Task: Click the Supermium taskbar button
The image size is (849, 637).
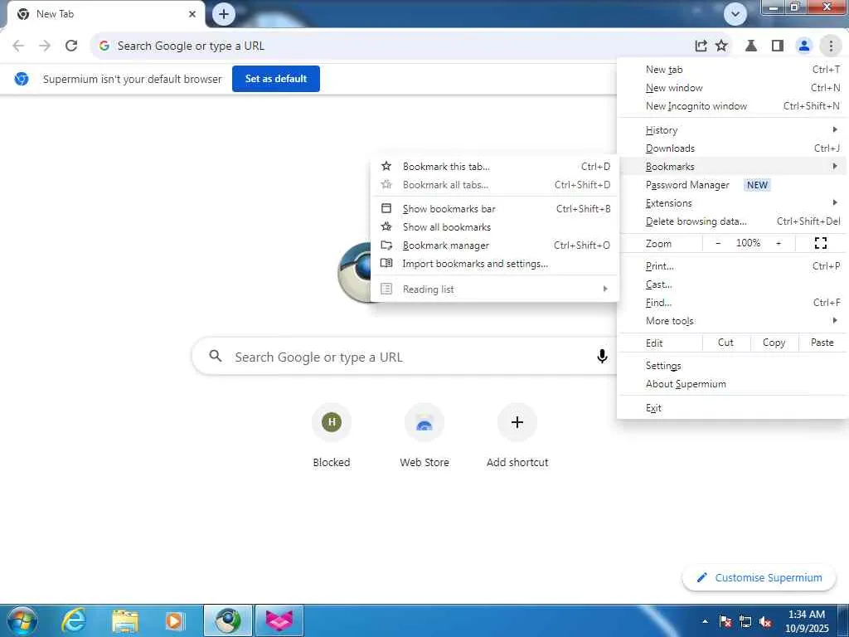Action: (x=228, y=620)
